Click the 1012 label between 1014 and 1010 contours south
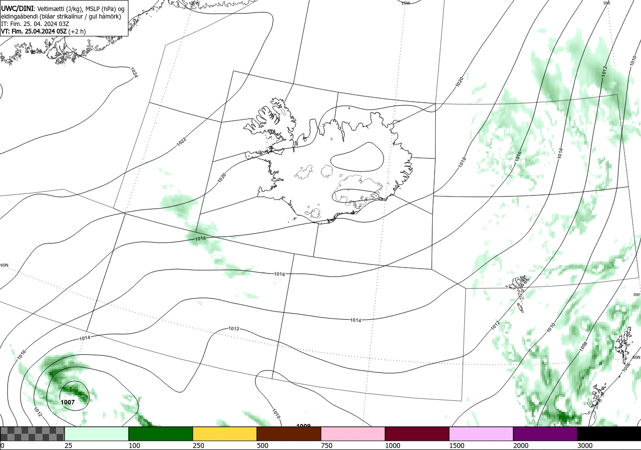This screenshot has width=641, height=450. pyautogui.click(x=233, y=329)
